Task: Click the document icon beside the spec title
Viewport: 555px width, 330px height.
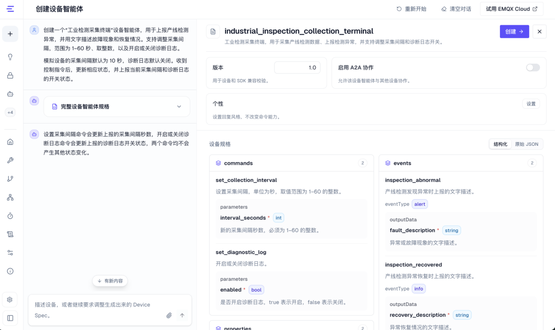Action: point(213,32)
